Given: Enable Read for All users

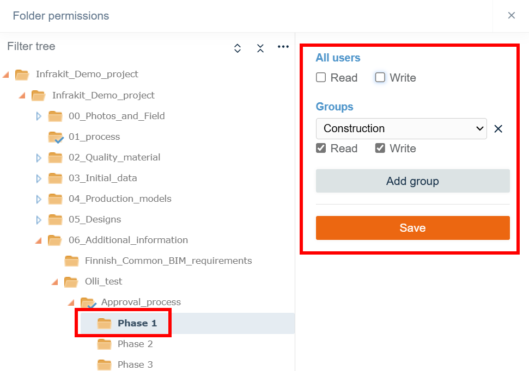Looking at the screenshot, I should (321, 78).
